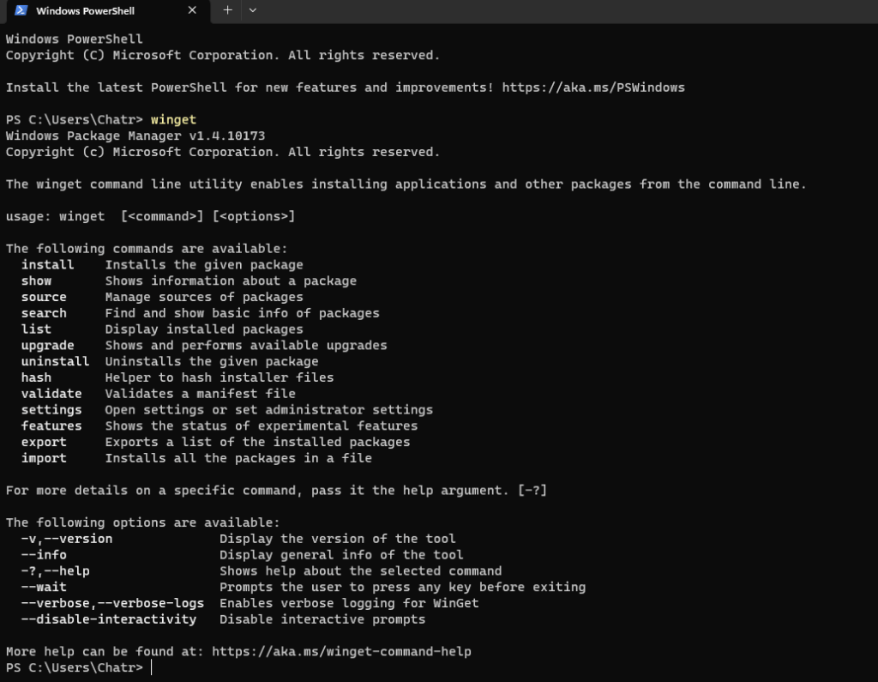Click the '[-?]' help argument text
The width and height of the screenshot is (878, 682).
coord(532,491)
